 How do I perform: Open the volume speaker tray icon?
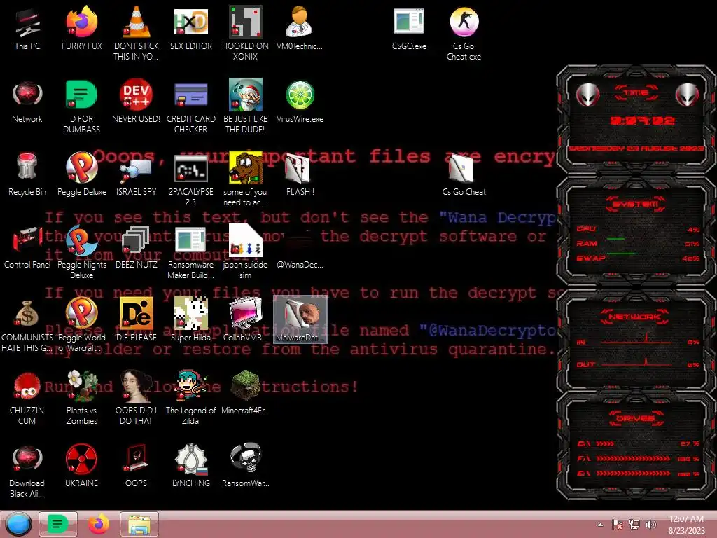650,525
